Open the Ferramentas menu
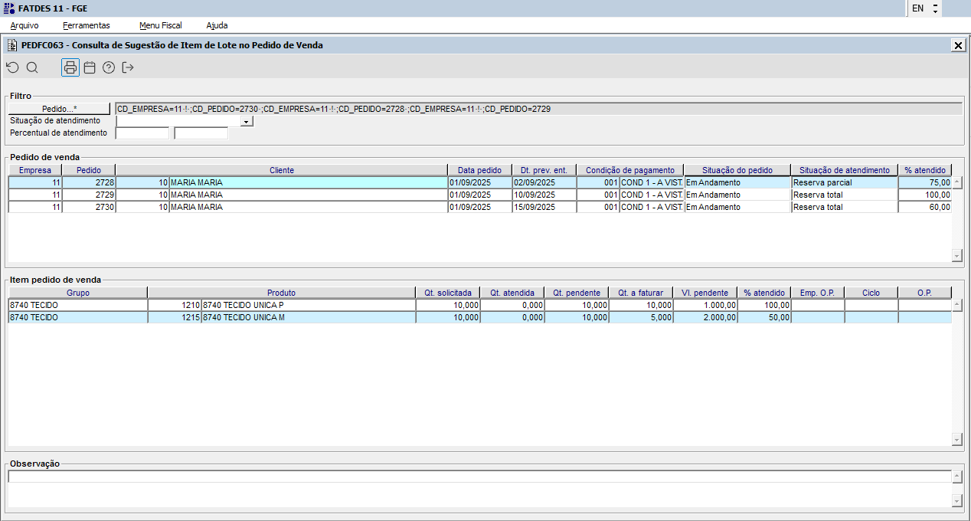Image resolution: width=971 pixels, height=521 pixels. tap(87, 25)
